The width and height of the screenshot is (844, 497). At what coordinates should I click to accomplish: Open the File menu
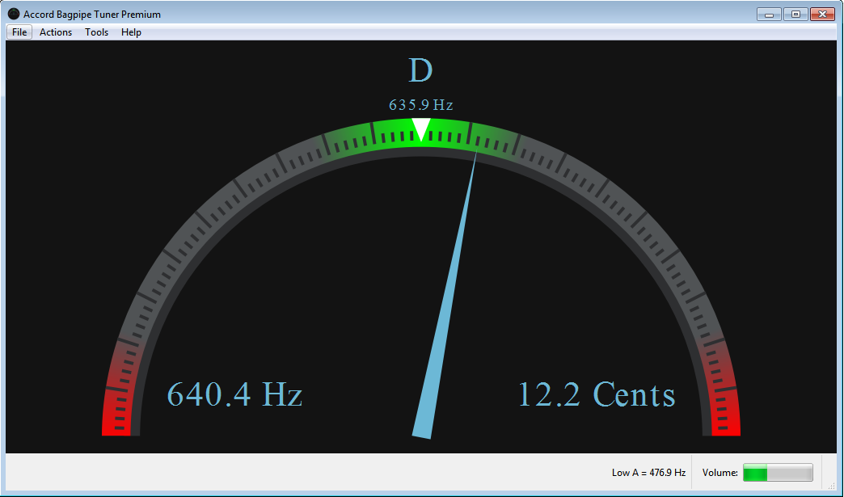[x=19, y=32]
